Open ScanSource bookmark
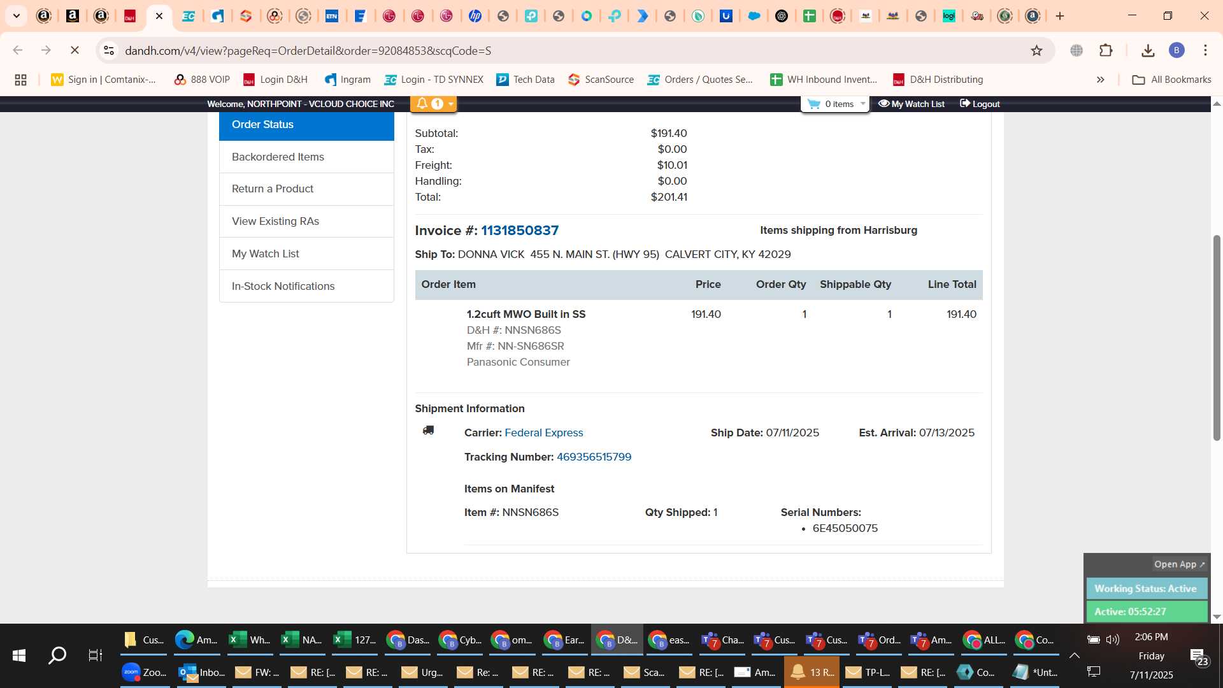 point(601,80)
